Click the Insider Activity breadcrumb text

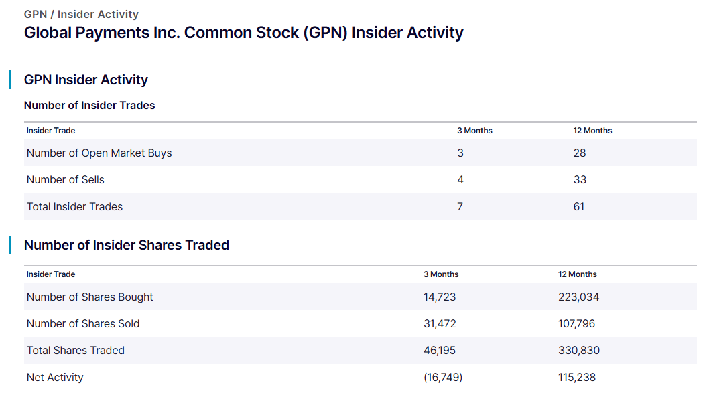98,14
